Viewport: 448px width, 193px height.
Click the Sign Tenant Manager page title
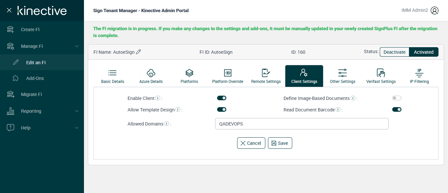point(141,10)
